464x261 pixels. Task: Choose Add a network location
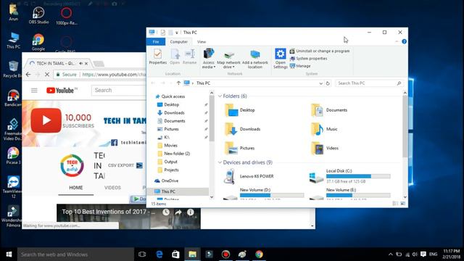point(254,59)
